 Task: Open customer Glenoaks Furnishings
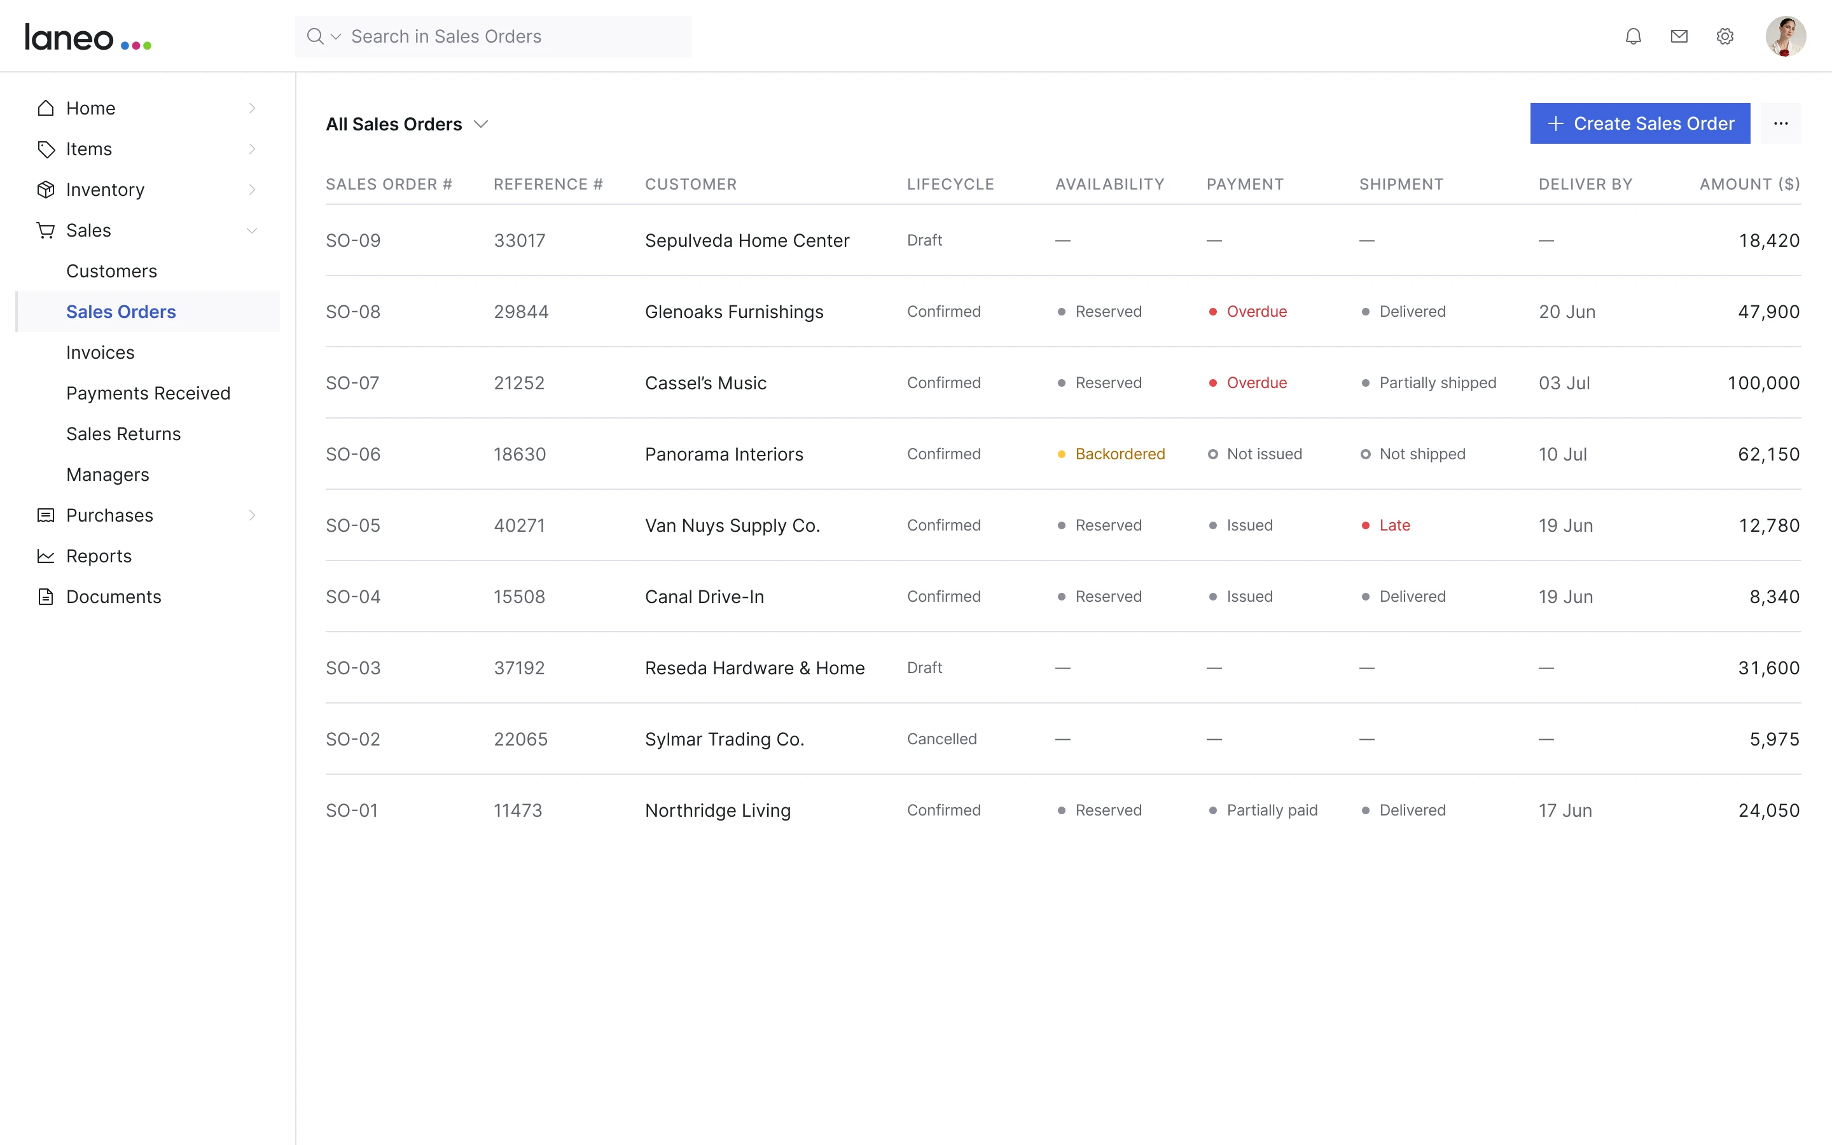(733, 312)
